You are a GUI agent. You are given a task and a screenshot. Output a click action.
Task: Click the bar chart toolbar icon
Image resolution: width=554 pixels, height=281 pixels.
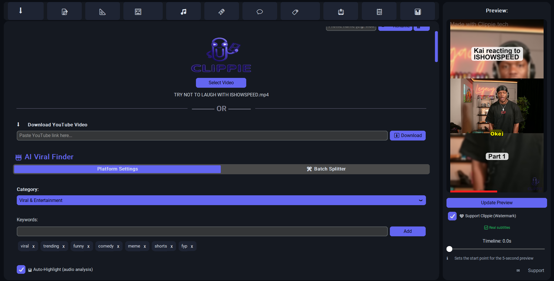click(x=418, y=12)
